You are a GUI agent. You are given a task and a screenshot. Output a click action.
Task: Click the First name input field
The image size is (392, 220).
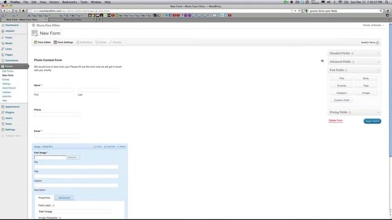[54, 90]
